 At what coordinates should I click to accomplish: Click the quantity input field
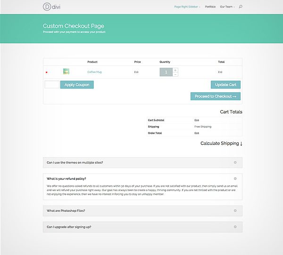tap(166, 72)
